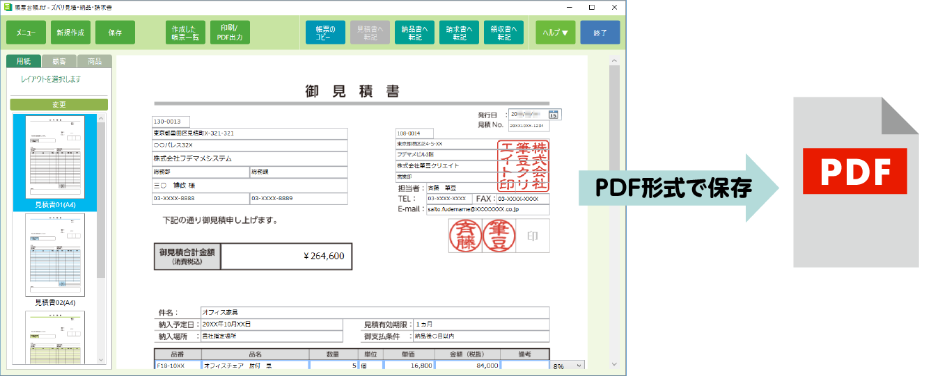Open the メニュー button
Viewport: 947px width, 376px height.
pyautogui.click(x=26, y=33)
